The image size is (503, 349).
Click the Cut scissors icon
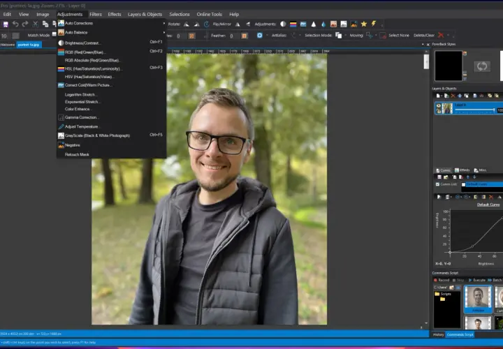click(x=36, y=24)
